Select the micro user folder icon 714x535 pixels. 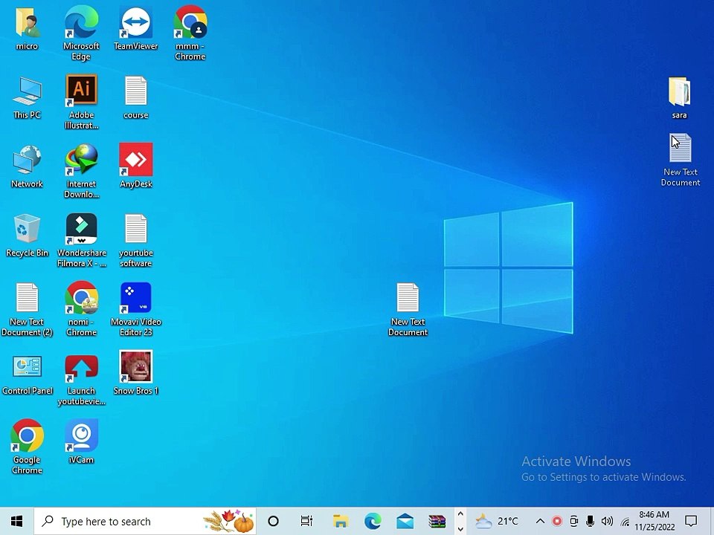coord(27,28)
